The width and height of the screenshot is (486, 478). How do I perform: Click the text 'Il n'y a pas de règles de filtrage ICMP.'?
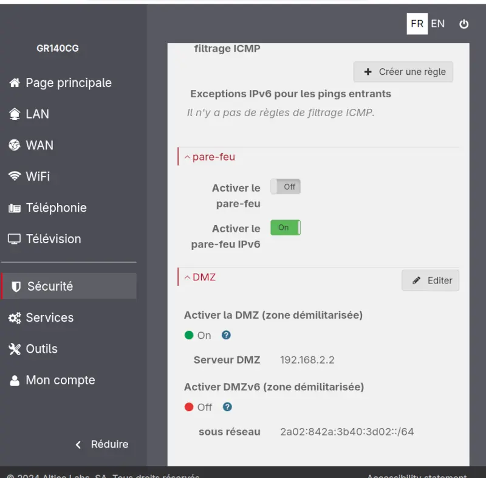coord(281,113)
